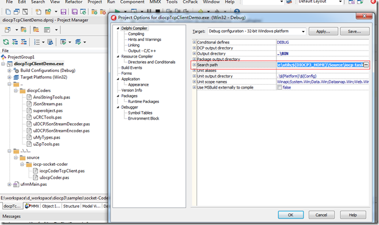Click the Save Desktop icon near Default Layout
This screenshot has height=225, width=379.
351,2
